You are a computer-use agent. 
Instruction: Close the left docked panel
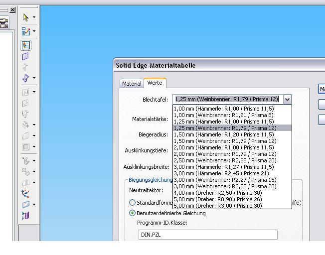(12, 10)
